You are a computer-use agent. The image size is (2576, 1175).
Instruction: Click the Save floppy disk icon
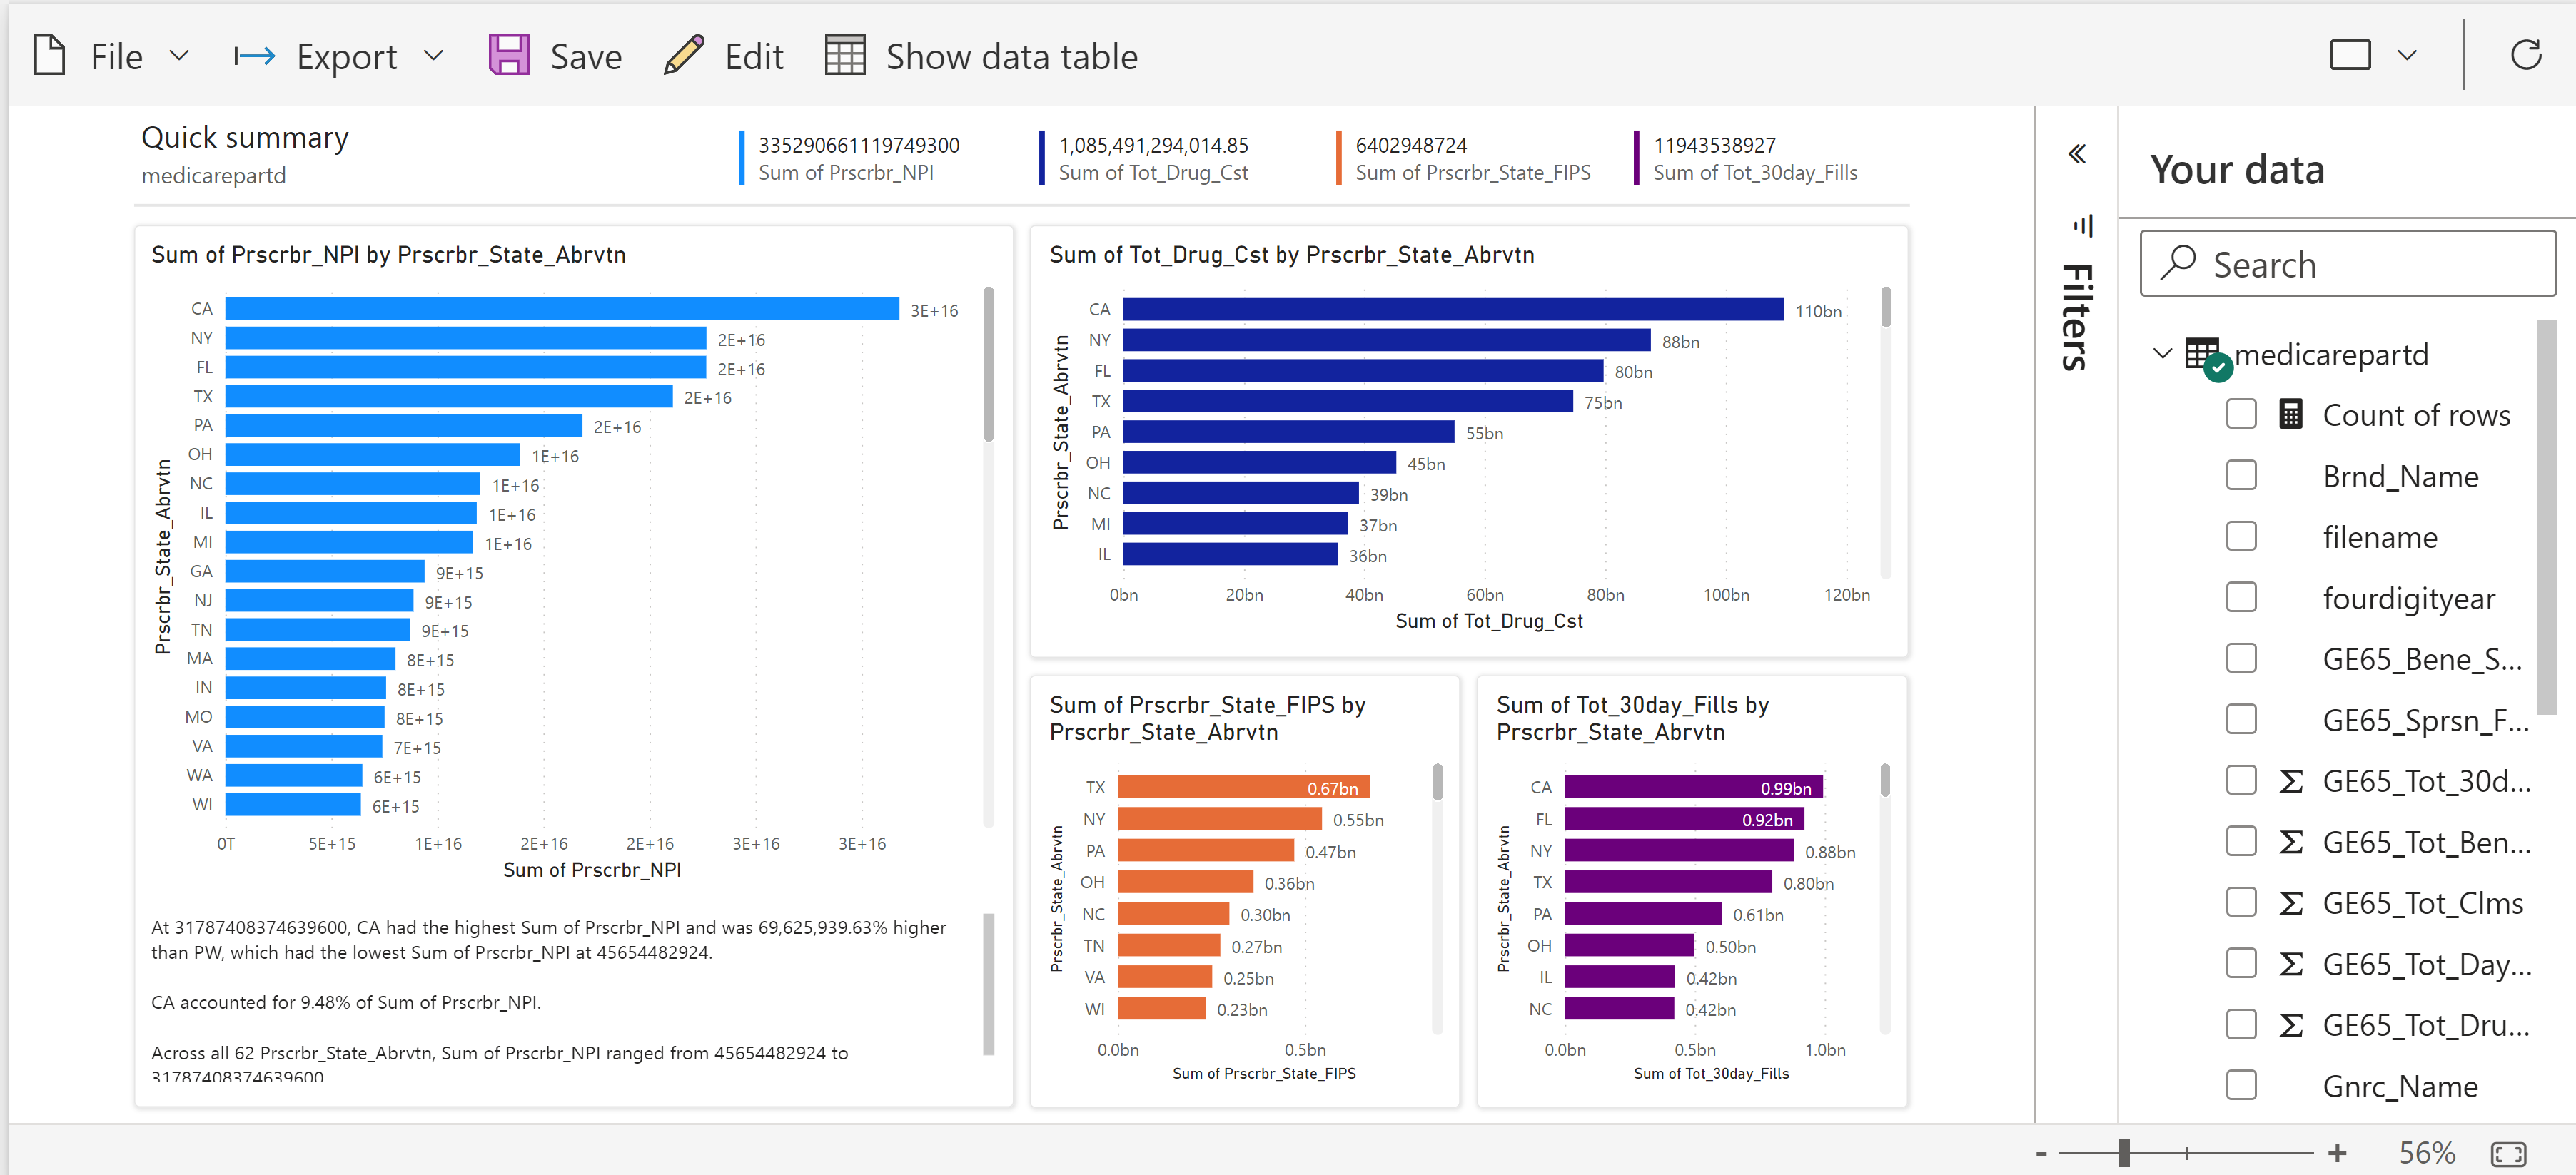pos(508,55)
